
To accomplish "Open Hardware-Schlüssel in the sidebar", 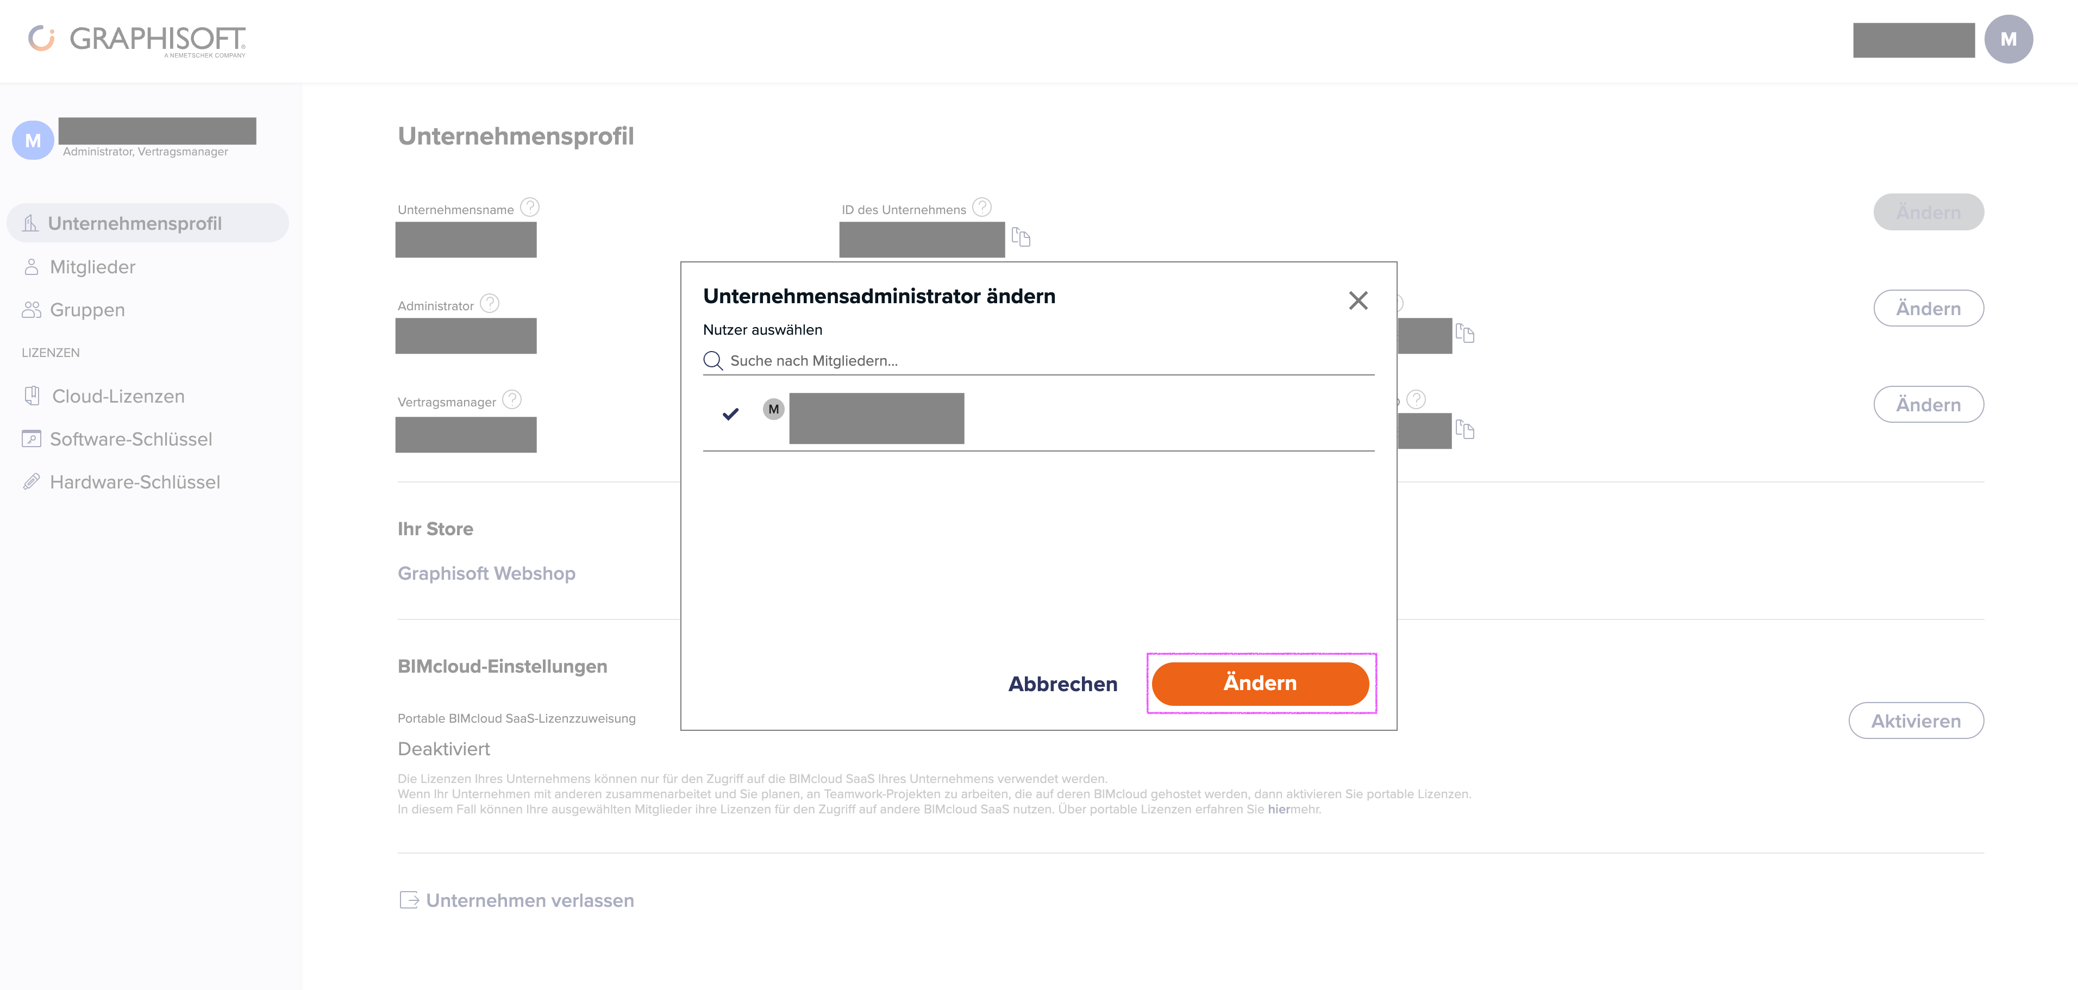I will pos(135,481).
